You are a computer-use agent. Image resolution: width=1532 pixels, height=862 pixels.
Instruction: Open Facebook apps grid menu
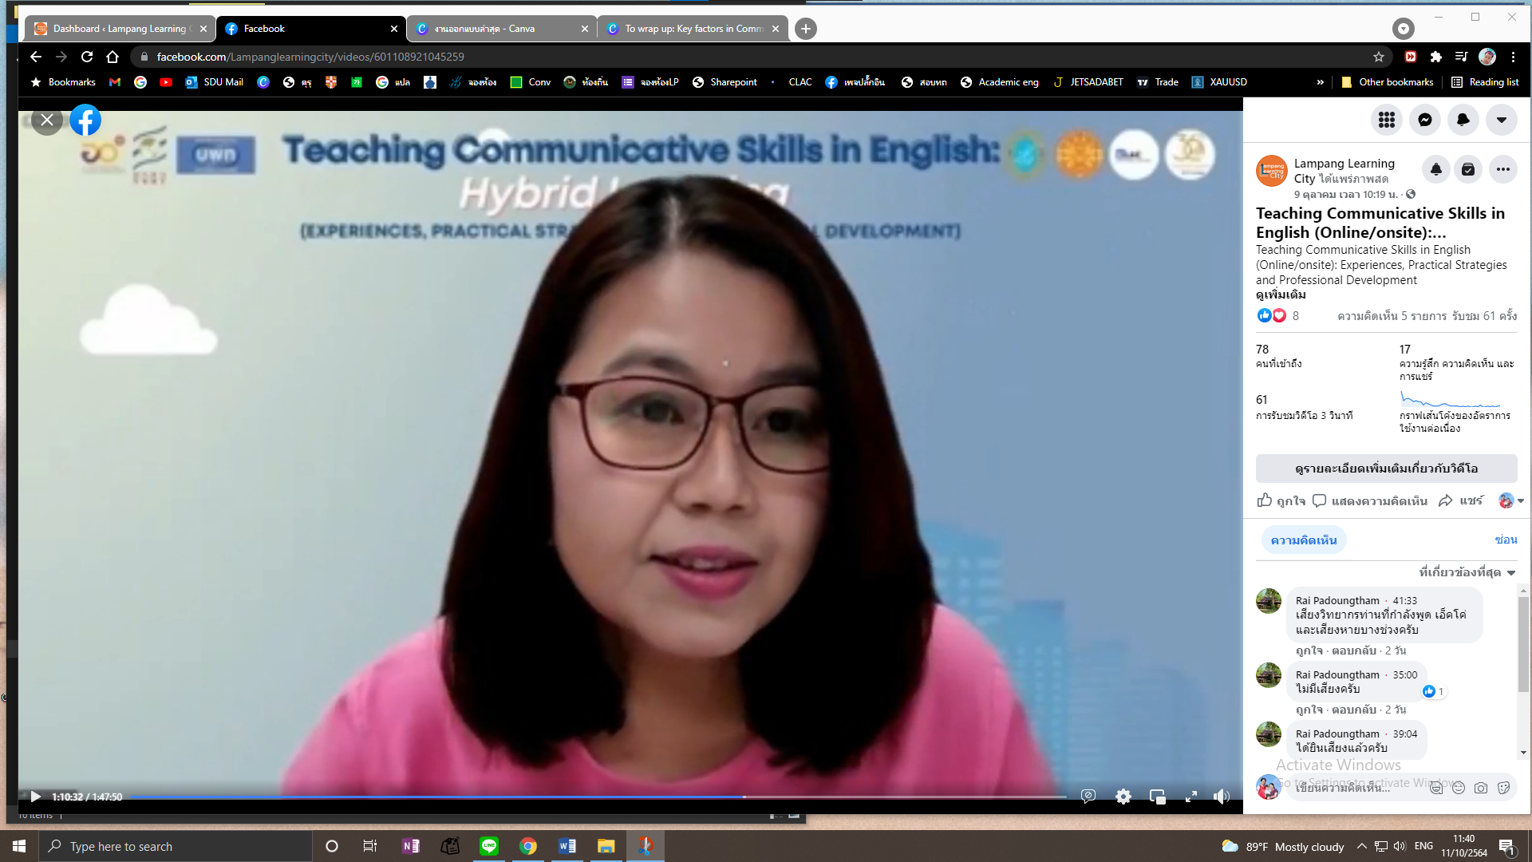tap(1387, 120)
